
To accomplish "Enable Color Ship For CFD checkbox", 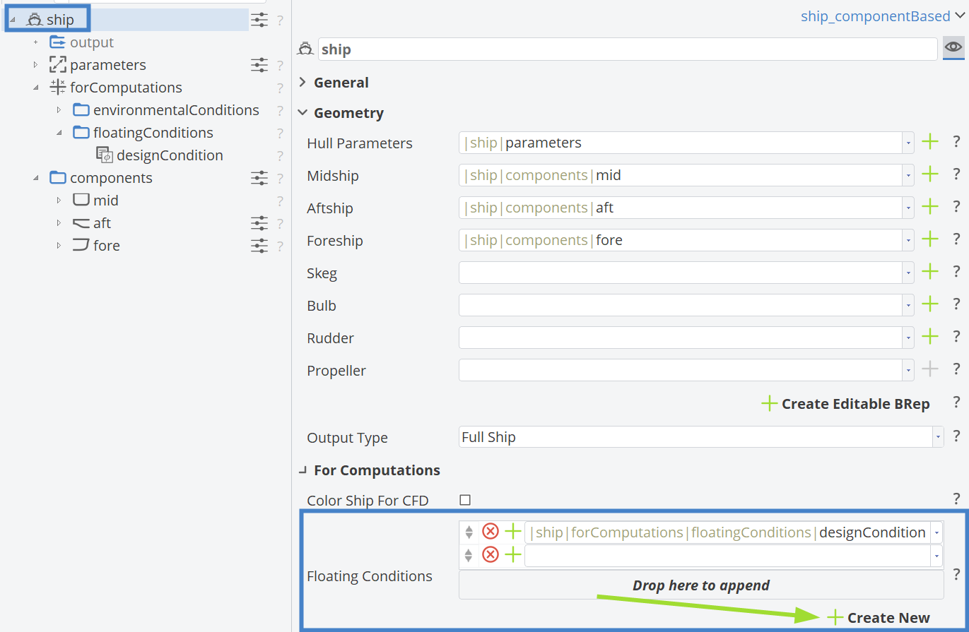I will (x=465, y=500).
